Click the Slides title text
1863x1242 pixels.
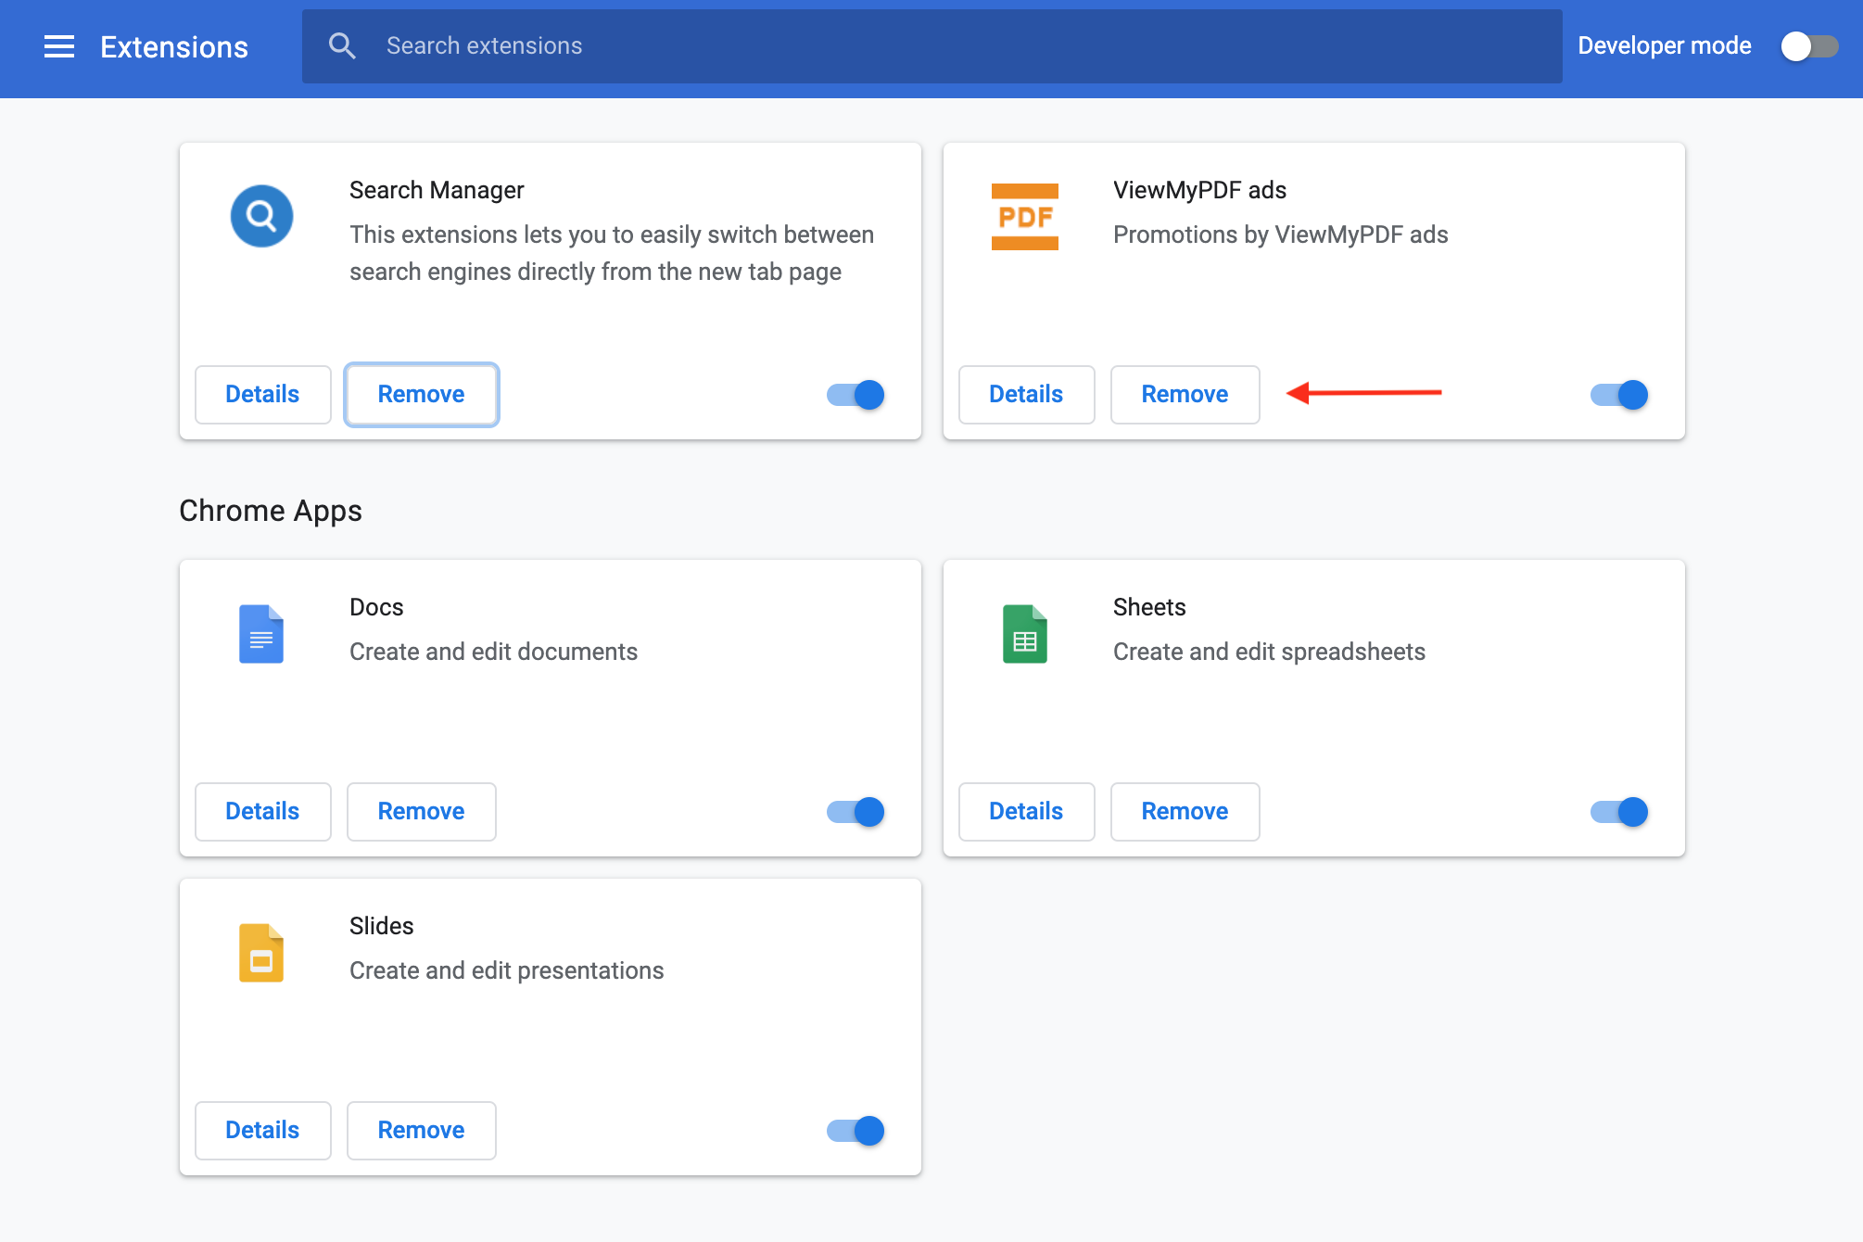point(381,926)
